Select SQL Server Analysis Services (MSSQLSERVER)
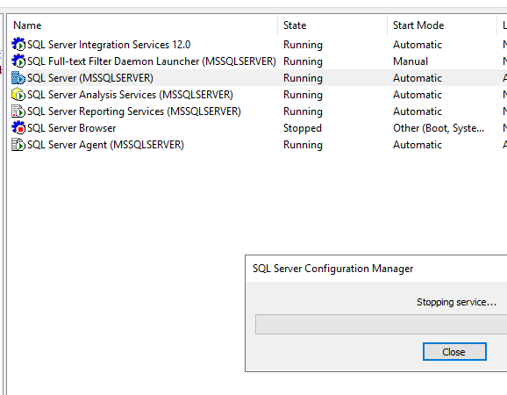Screen dimensions: 507x395 pyautogui.click(x=130, y=95)
